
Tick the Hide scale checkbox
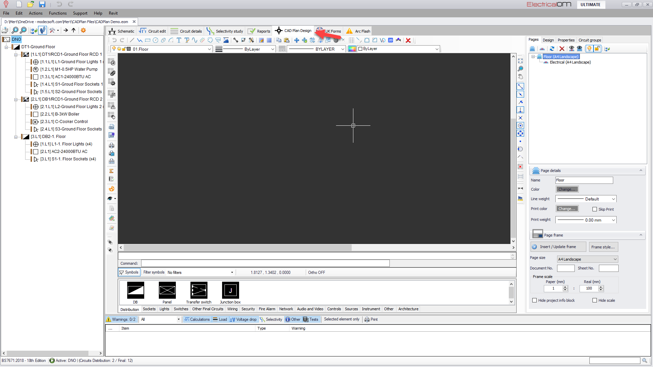(x=595, y=300)
